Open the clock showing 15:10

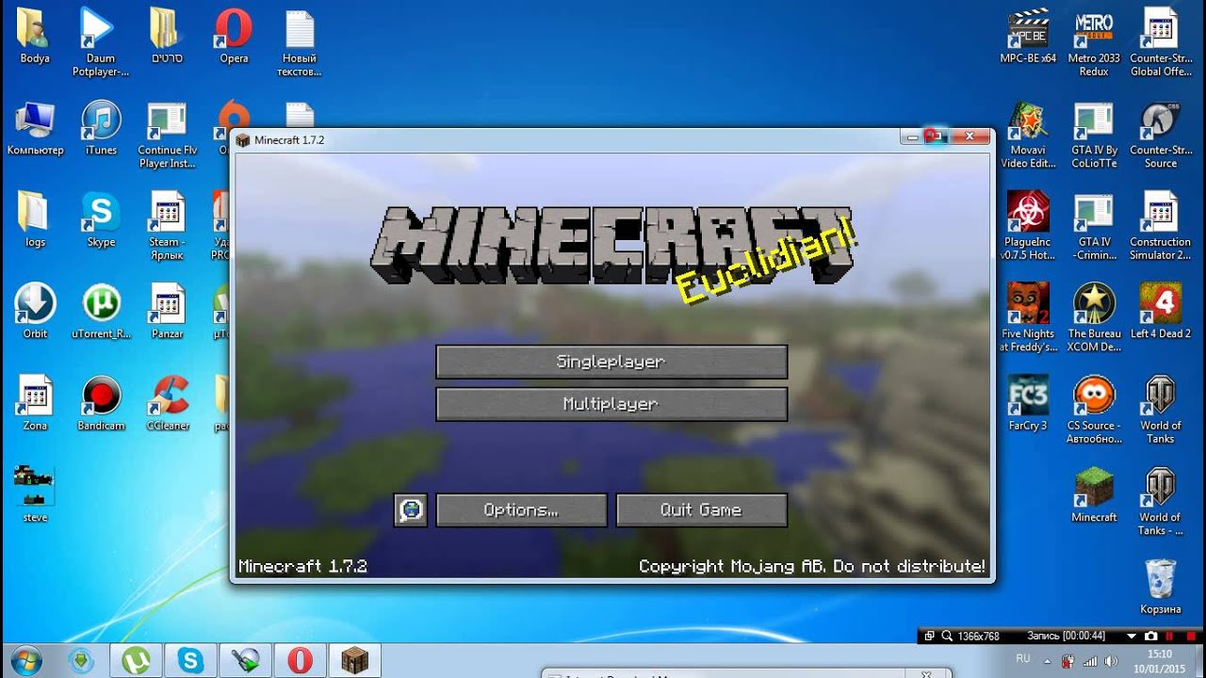(1160, 660)
